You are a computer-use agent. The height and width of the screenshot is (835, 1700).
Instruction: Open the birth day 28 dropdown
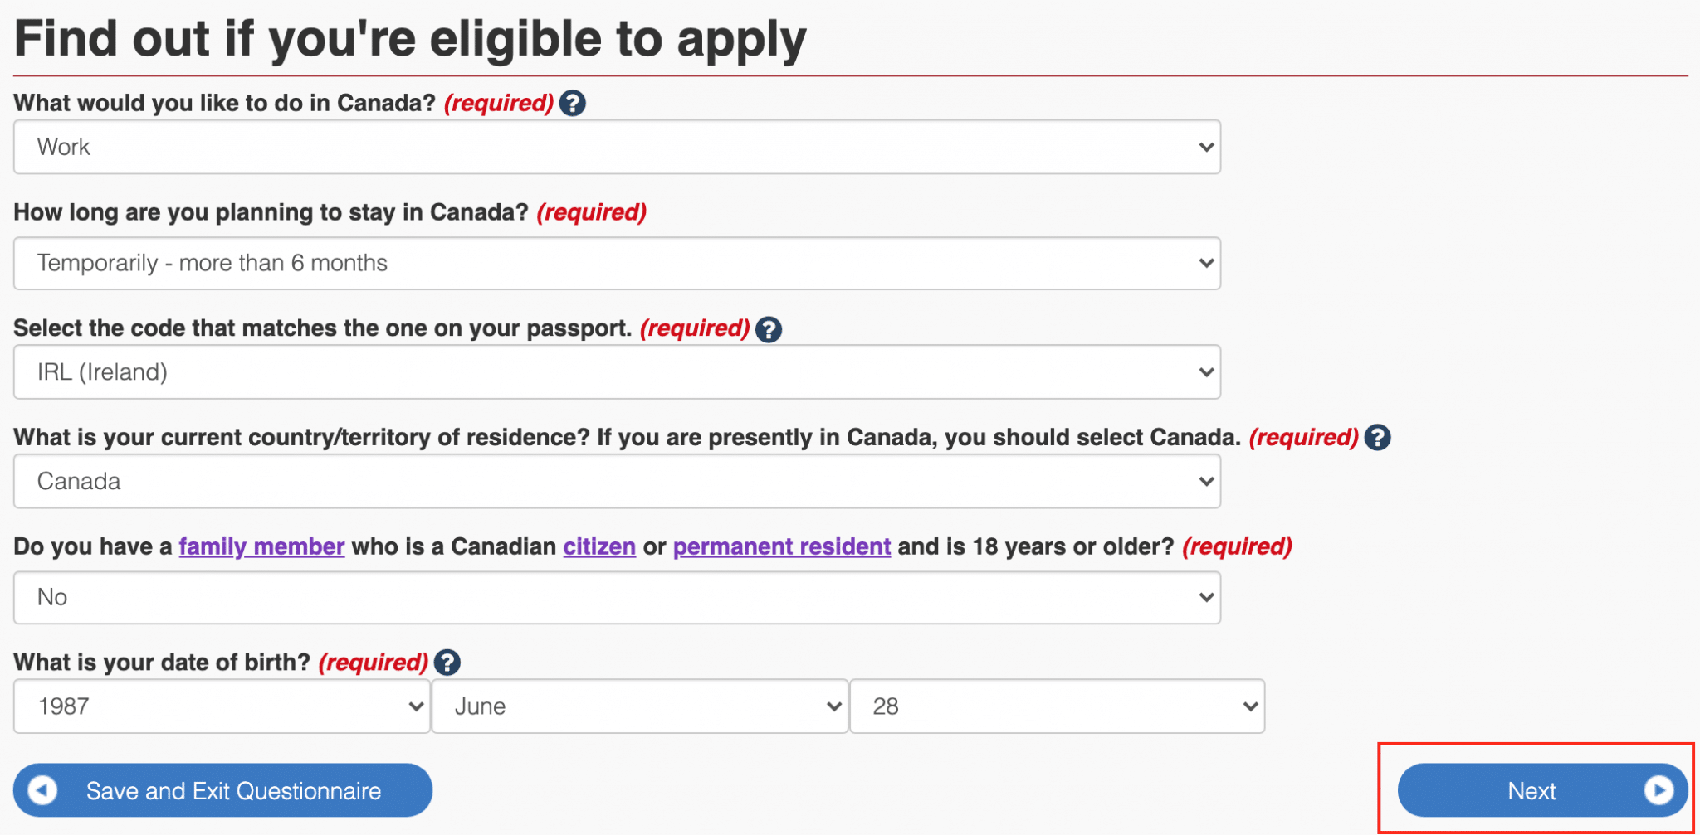tap(1057, 706)
